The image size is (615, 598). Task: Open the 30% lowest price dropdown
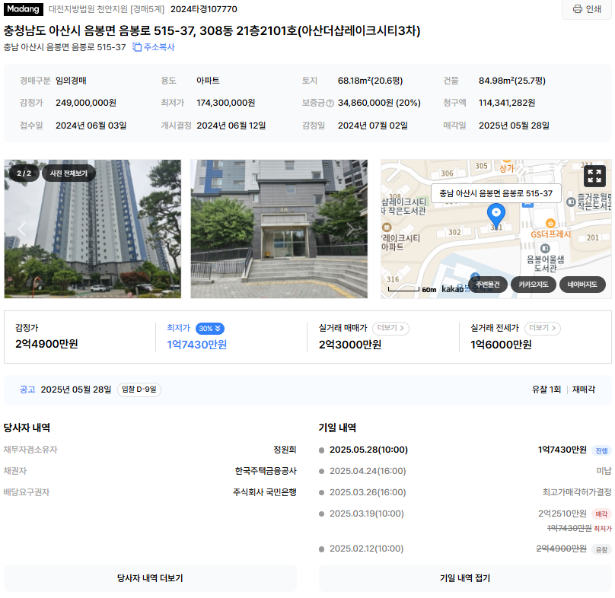[210, 329]
